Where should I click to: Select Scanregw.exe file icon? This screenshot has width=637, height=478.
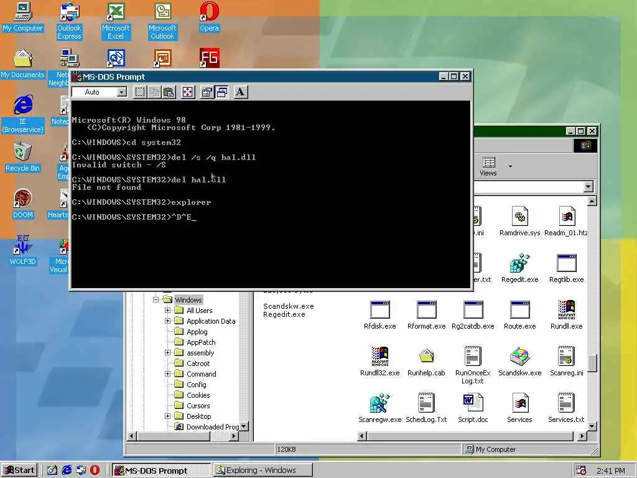[380, 408]
